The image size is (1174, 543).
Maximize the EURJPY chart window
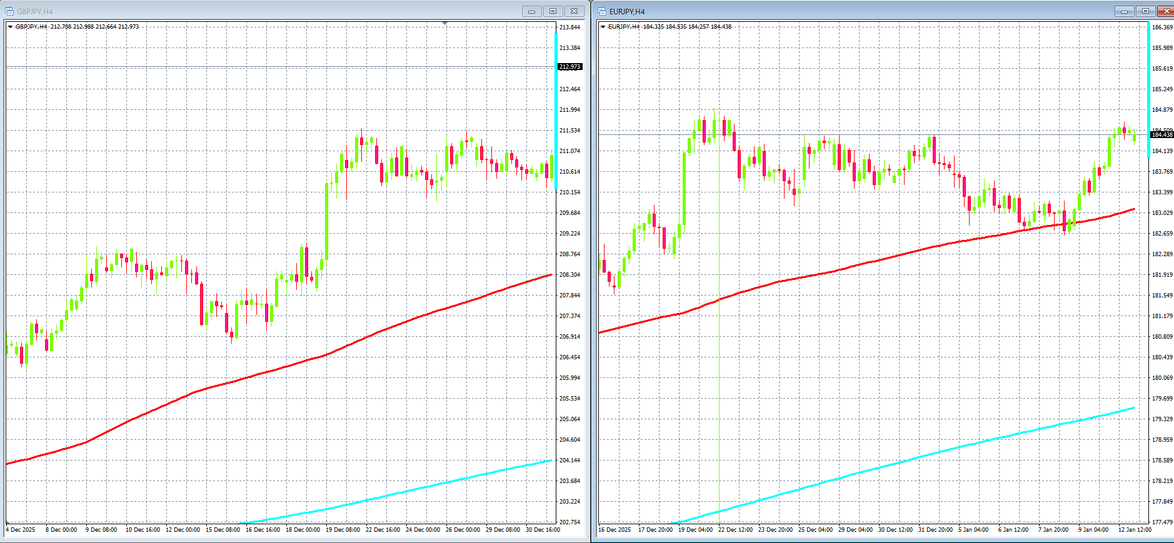[x=1145, y=11]
